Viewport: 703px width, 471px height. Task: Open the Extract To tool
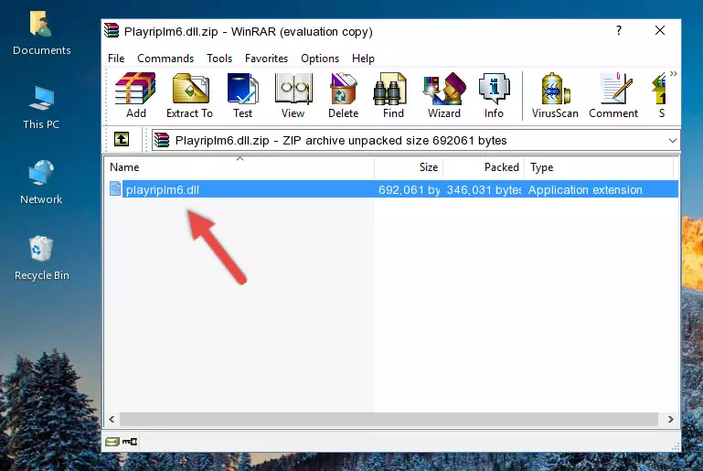point(189,95)
